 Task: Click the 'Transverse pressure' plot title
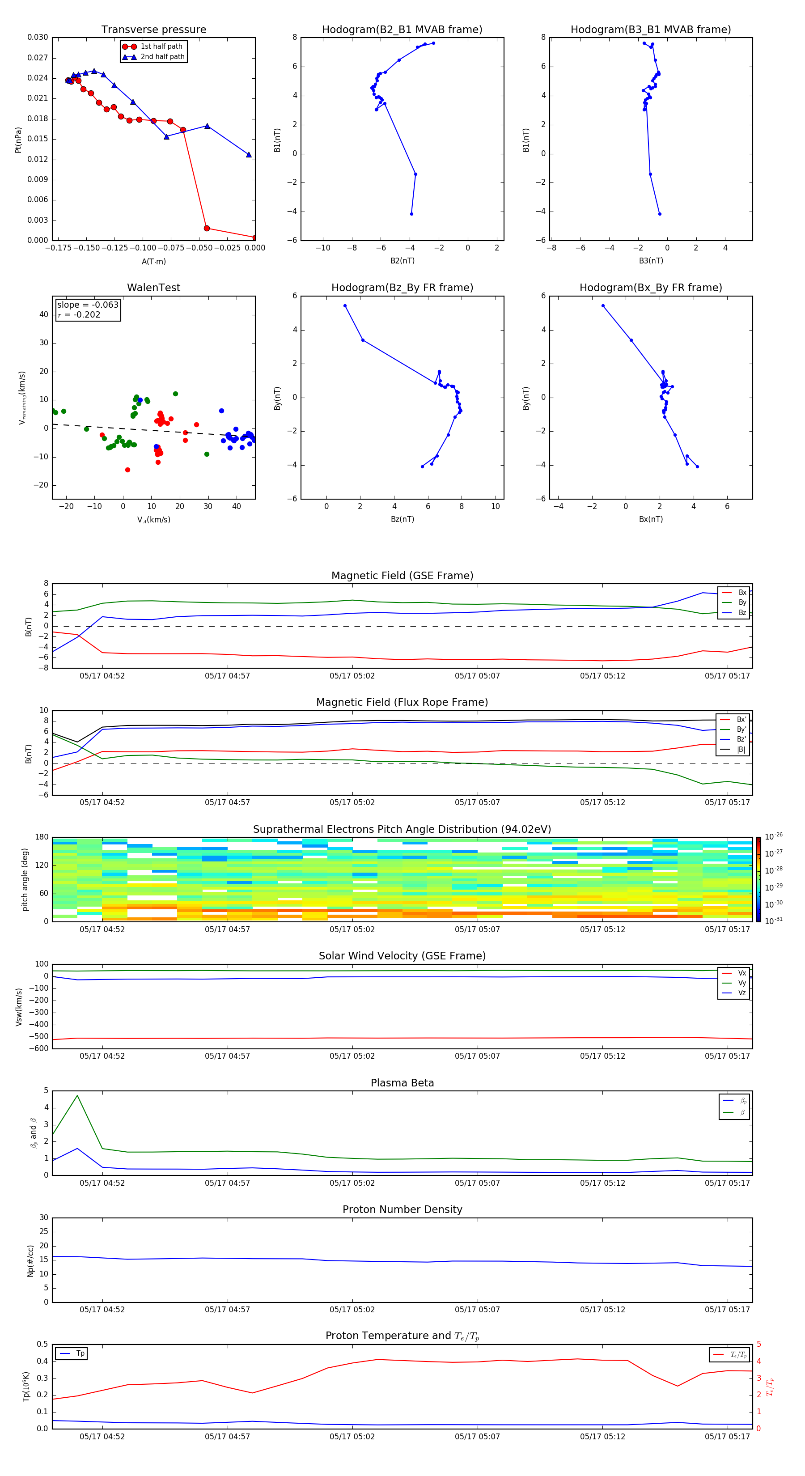153,30
